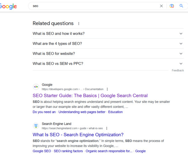Open the "Understanding web pages better" sitelink
This screenshot has height=157, width=188.
82,112
